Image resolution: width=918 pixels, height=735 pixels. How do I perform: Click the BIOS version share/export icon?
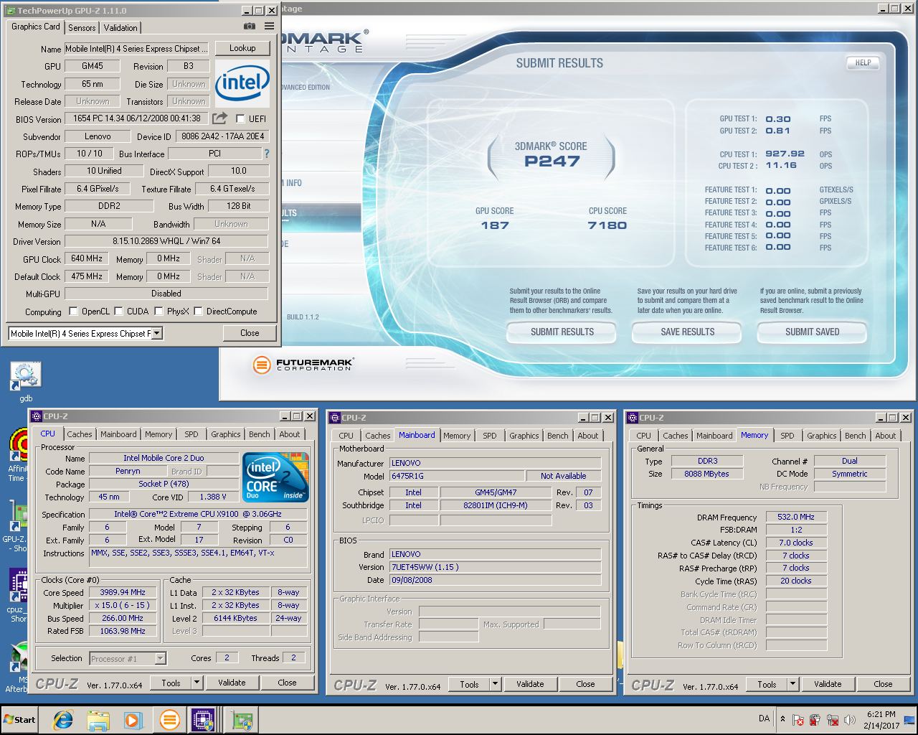click(x=220, y=118)
